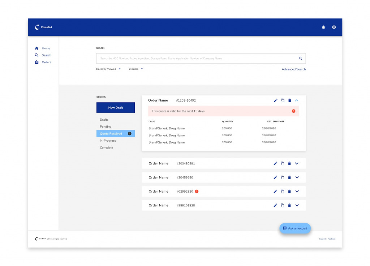Expand order #989101828
Image resolution: width=370 pixels, height=266 pixels.
coord(297,205)
